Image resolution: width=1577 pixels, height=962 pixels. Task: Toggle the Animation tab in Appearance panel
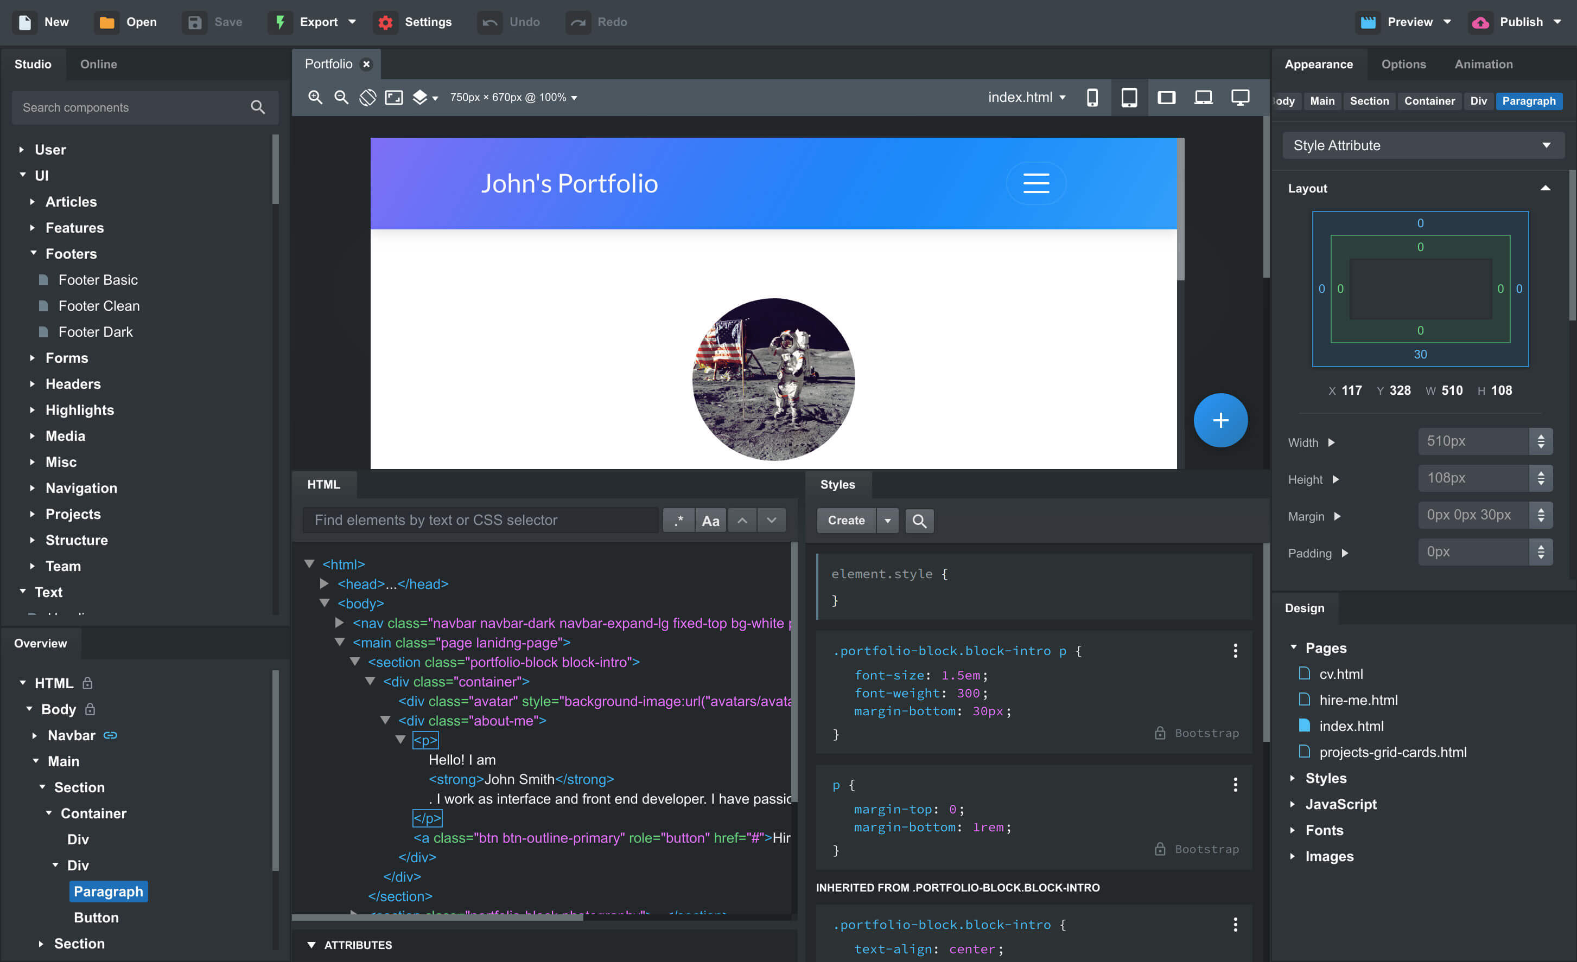pos(1485,64)
